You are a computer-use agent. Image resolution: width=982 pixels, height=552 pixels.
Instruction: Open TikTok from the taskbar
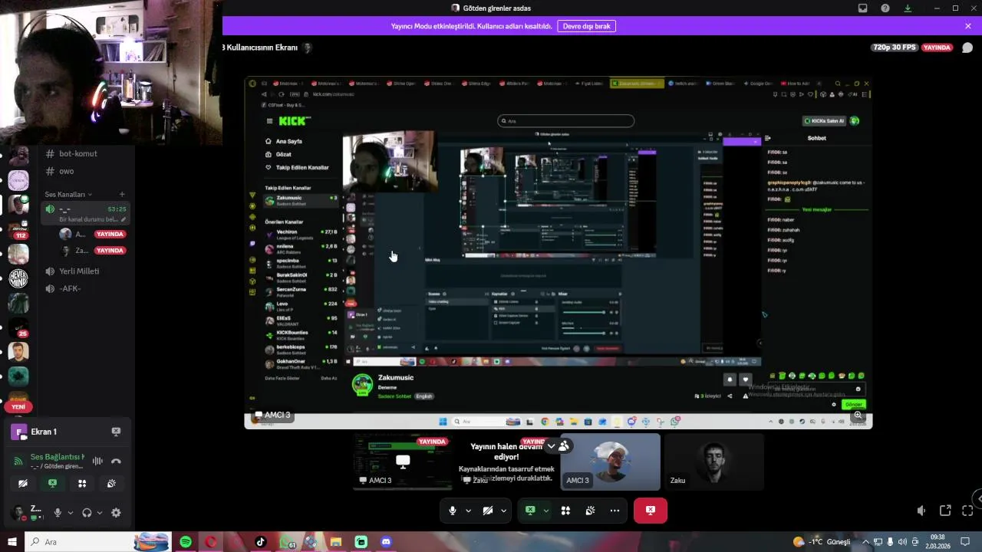[x=260, y=542]
